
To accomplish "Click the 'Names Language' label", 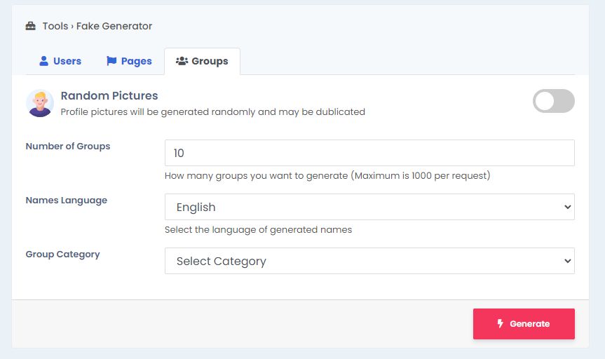I will 67,201.
